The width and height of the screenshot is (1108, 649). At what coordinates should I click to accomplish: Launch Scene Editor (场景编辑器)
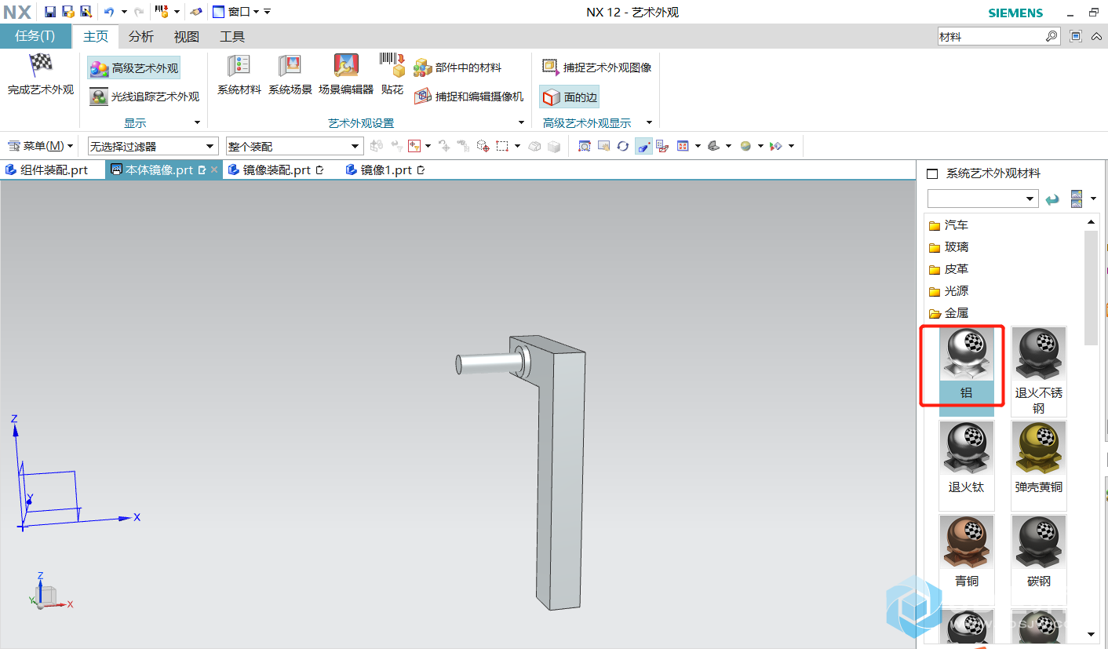click(x=346, y=75)
